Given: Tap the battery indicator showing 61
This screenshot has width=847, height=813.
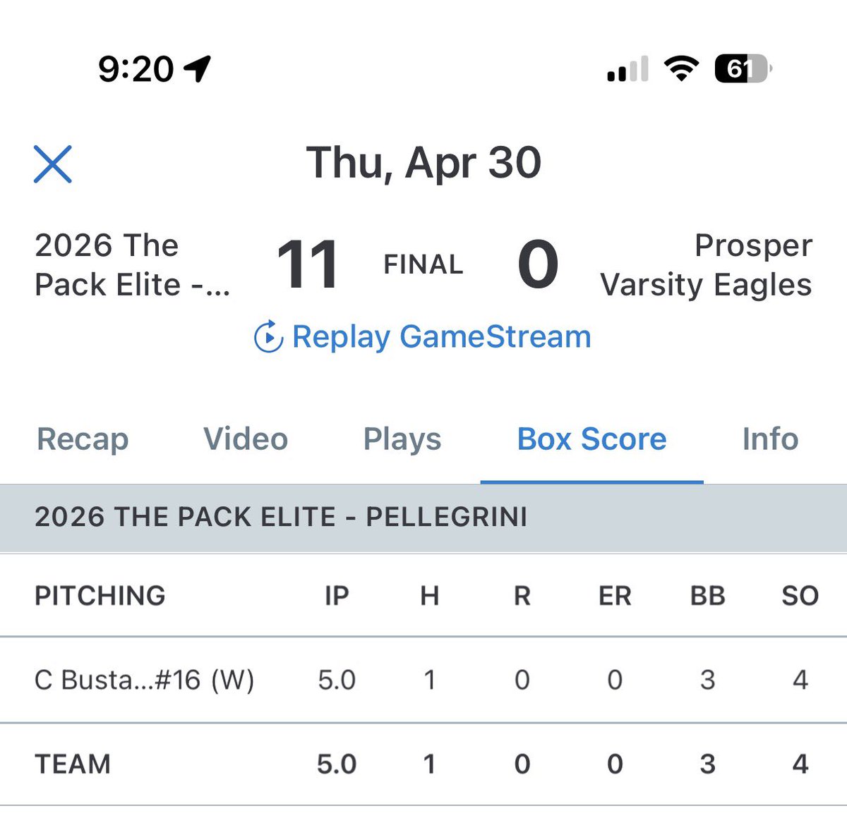Looking at the screenshot, I should (743, 68).
